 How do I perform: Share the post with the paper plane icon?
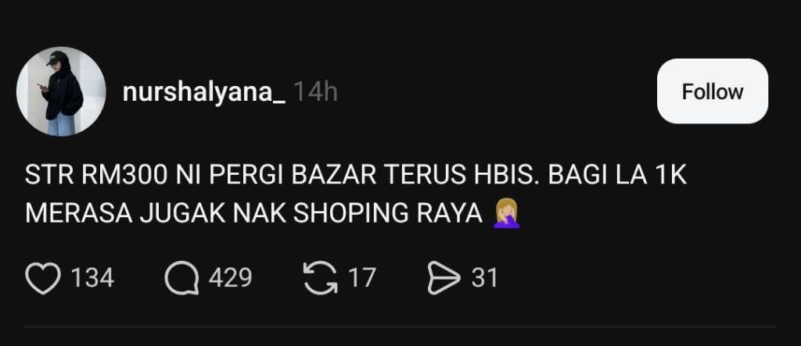tap(444, 278)
